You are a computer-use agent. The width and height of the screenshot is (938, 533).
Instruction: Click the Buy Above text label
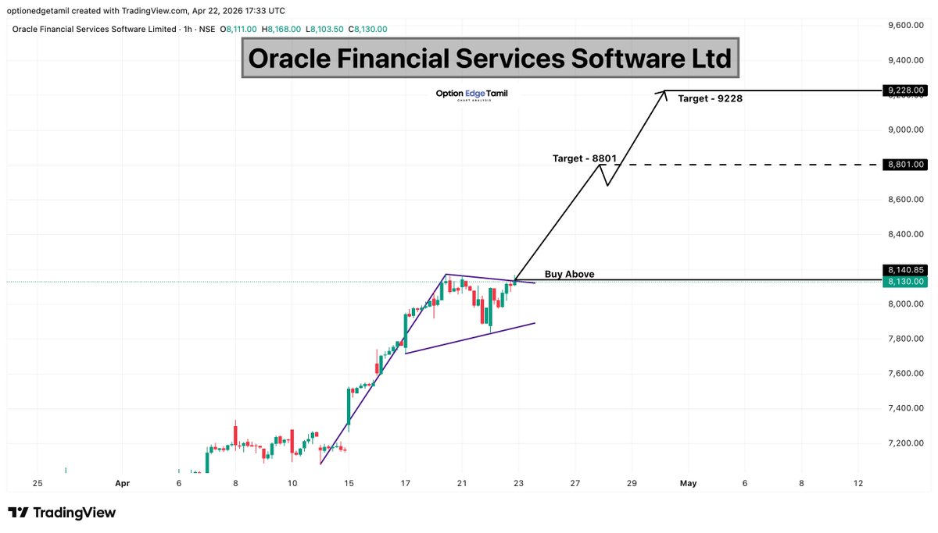(x=569, y=274)
